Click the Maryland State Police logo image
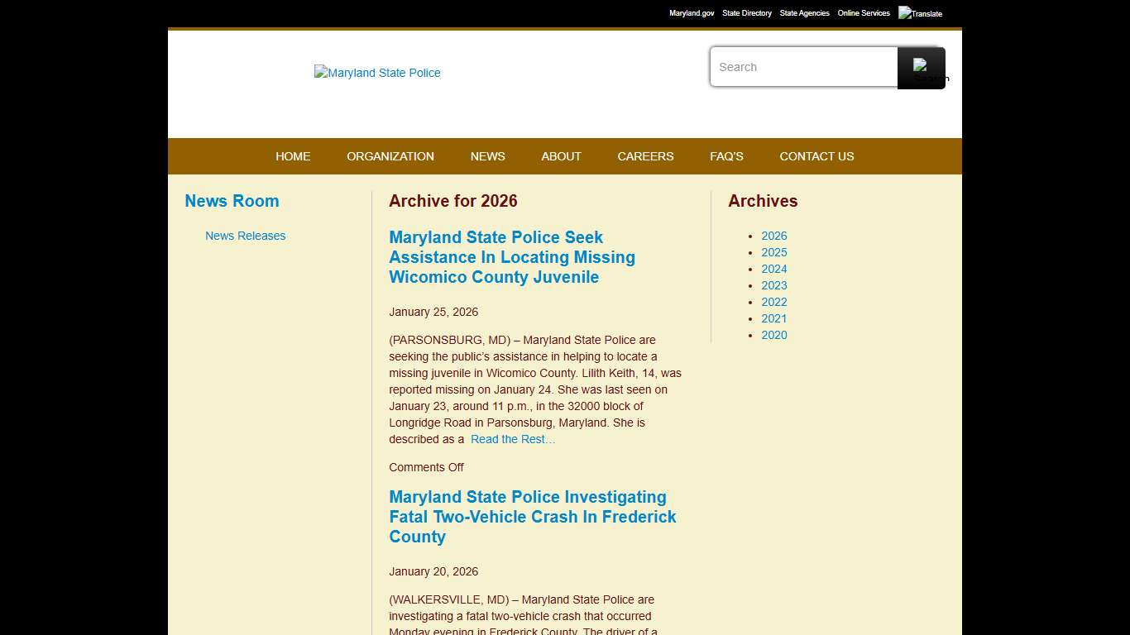Viewport: 1130px width, 635px height. (x=376, y=73)
